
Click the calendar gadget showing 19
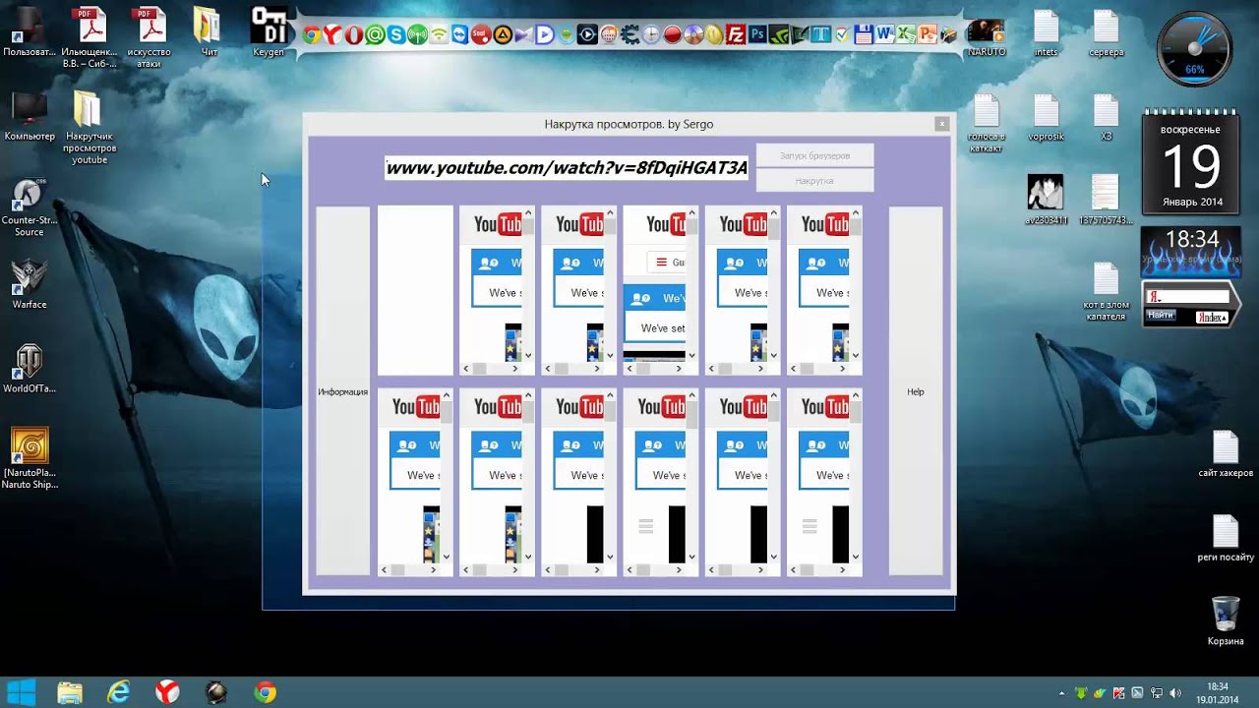coord(1190,164)
